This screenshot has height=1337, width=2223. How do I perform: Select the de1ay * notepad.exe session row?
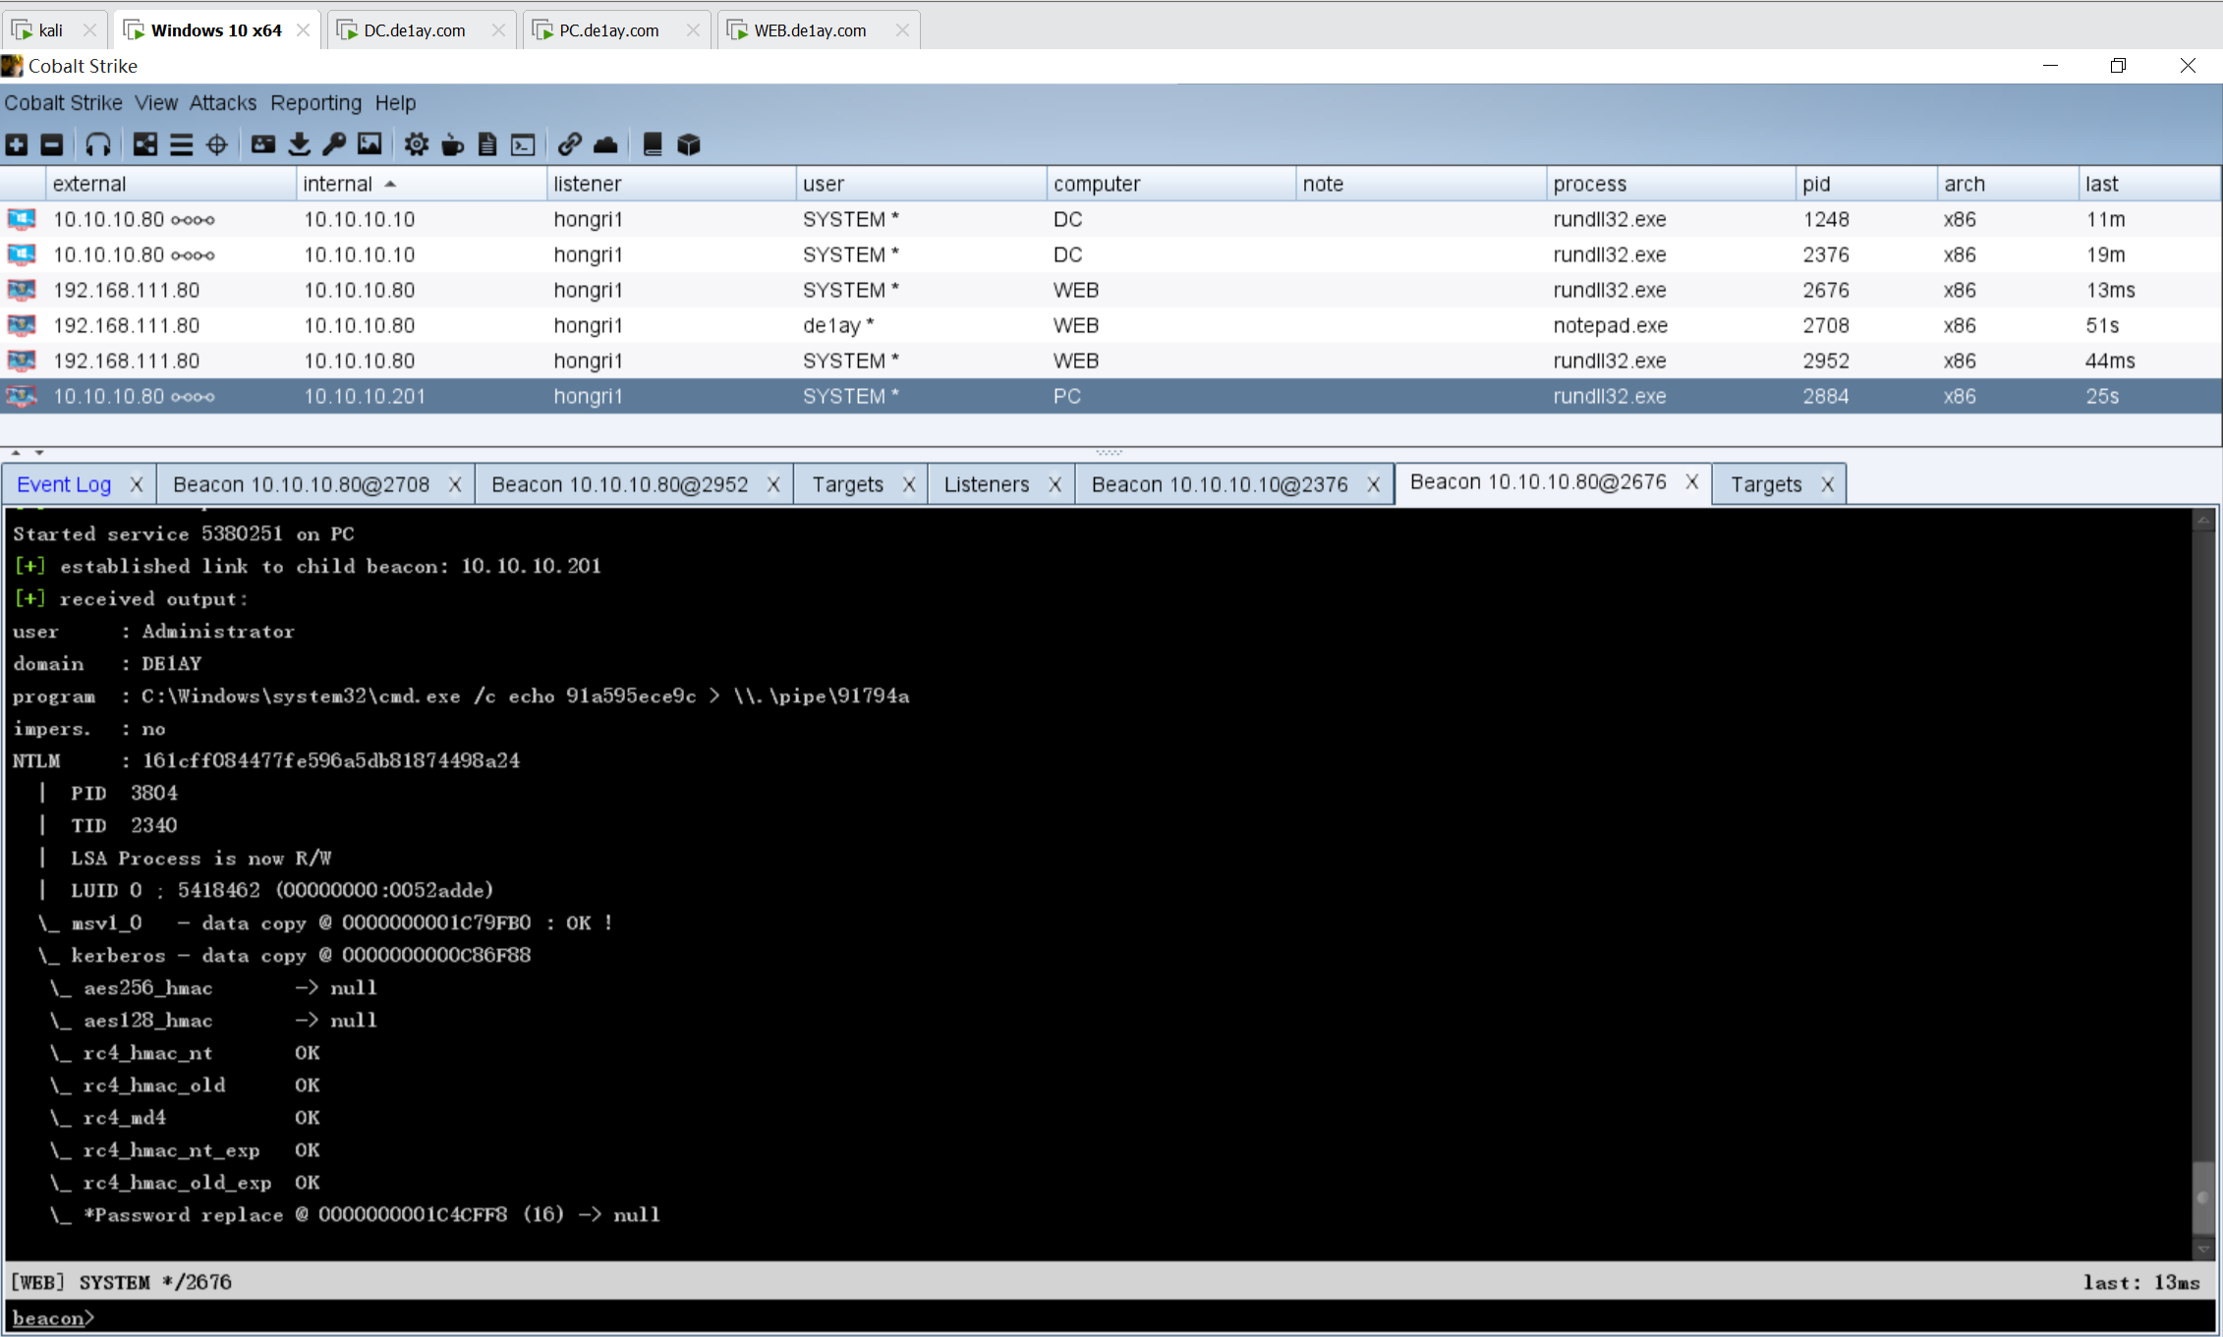point(1111,325)
